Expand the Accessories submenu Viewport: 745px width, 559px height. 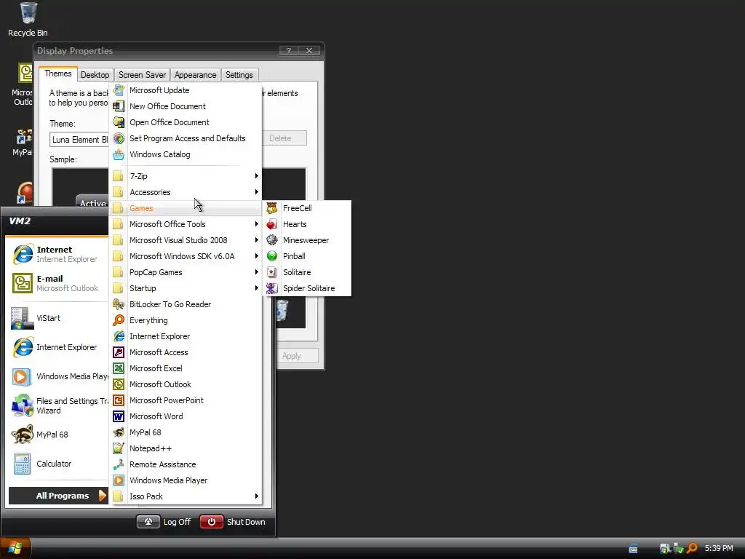pyautogui.click(x=186, y=192)
